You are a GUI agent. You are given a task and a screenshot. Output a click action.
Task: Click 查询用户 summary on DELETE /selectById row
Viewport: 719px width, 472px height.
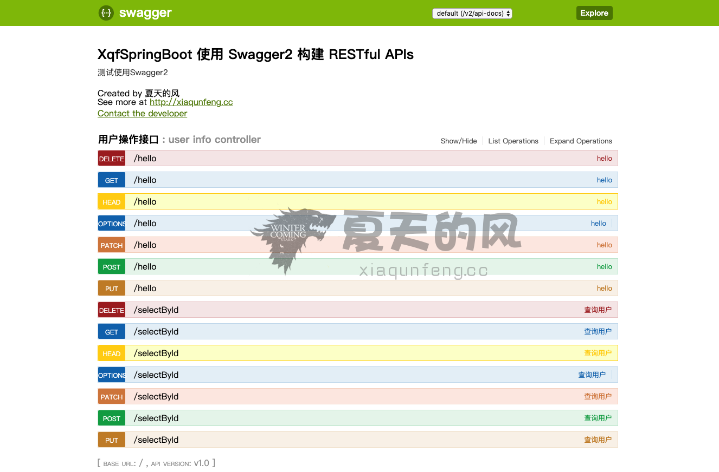(598, 310)
